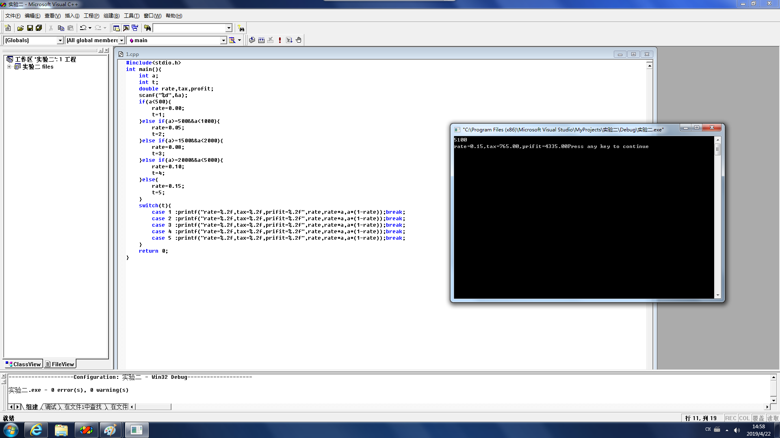Click the New Text File icon
Image resolution: width=780 pixels, height=438 pixels.
click(x=8, y=28)
